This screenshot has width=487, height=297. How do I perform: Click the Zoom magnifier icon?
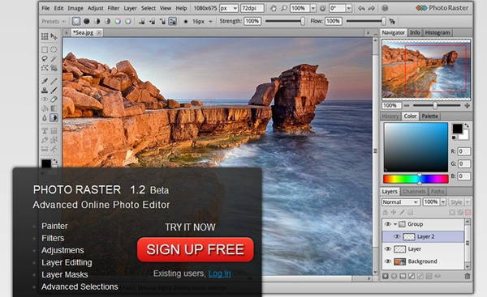(x=283, y=8)
